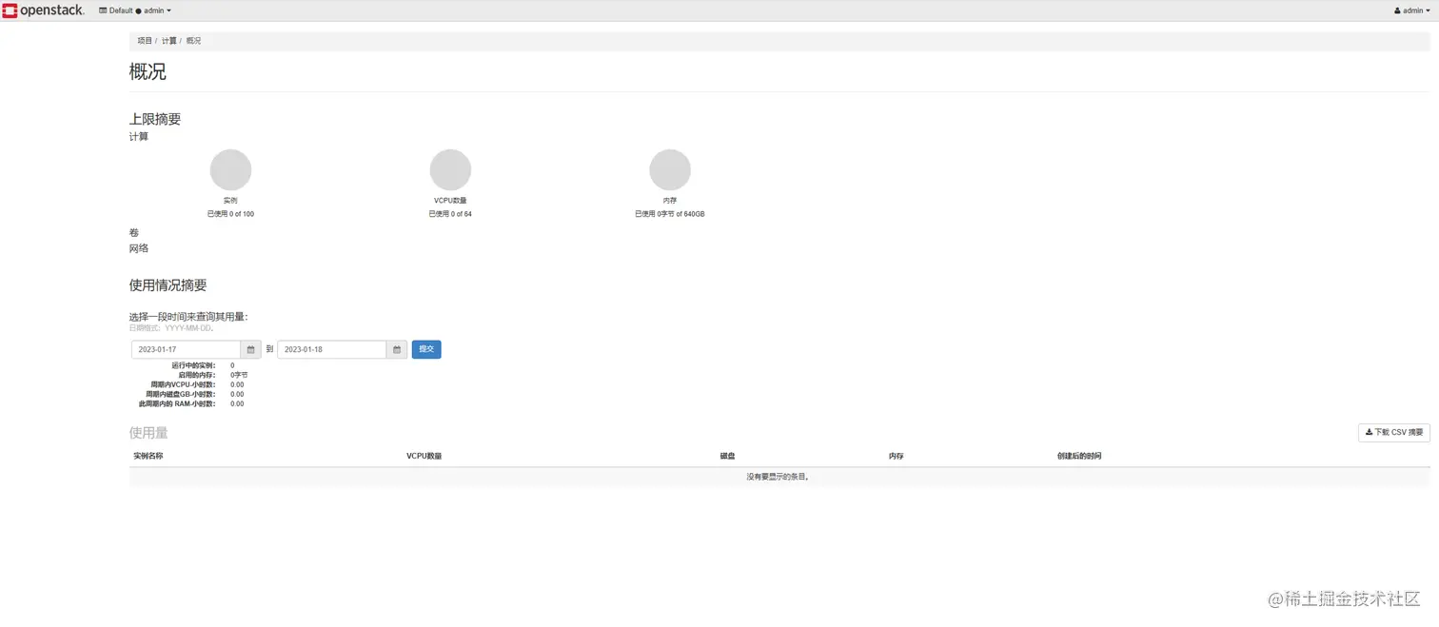The height and width of the screenshot is (627, 1439).
Task: Focus the start date field 2023-01-17
Action: [x=186, y=349]
